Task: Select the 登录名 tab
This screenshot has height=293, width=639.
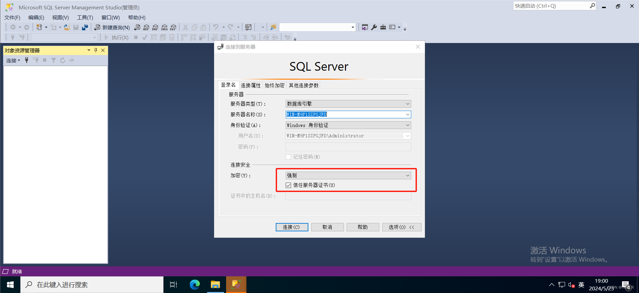Action: (x=228, y=85)
